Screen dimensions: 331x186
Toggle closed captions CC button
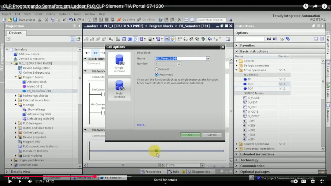click(x=304, y=181)
